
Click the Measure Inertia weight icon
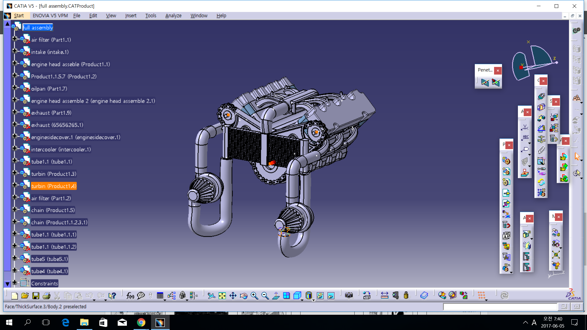(406, 295)
